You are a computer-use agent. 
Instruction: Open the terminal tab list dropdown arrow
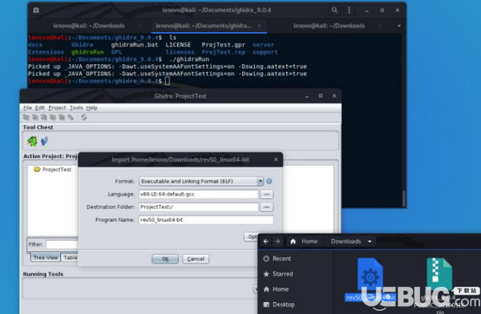click(x=398, y=26)
